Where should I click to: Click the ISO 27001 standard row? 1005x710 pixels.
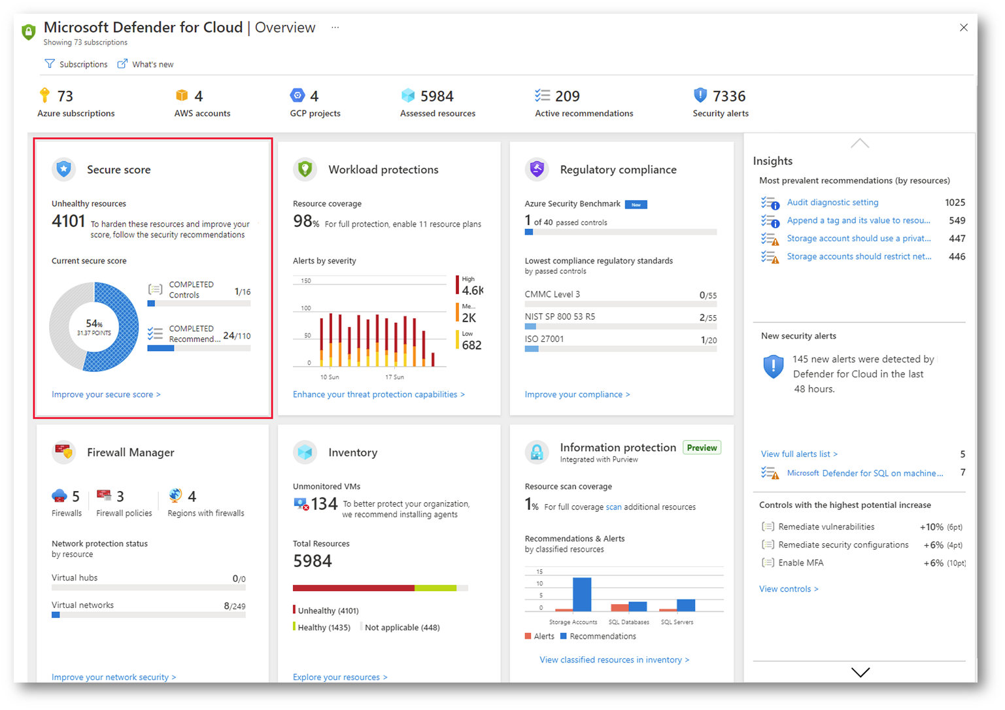tap(621, 342)
